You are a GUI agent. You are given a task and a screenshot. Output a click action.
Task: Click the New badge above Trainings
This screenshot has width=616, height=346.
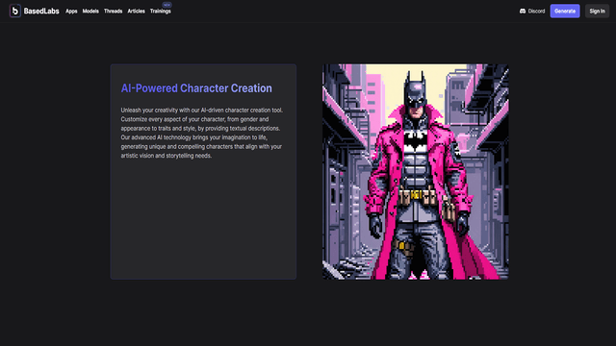pyautogui.click(x=167, y=5)
